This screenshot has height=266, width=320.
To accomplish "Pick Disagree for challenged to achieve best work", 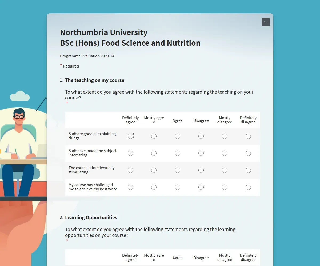I will click(201, 187).
